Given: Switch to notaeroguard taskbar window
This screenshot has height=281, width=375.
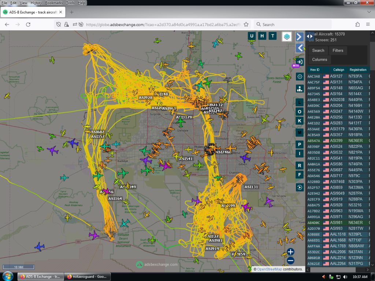Looking at the screenshot, I should 87,277.
